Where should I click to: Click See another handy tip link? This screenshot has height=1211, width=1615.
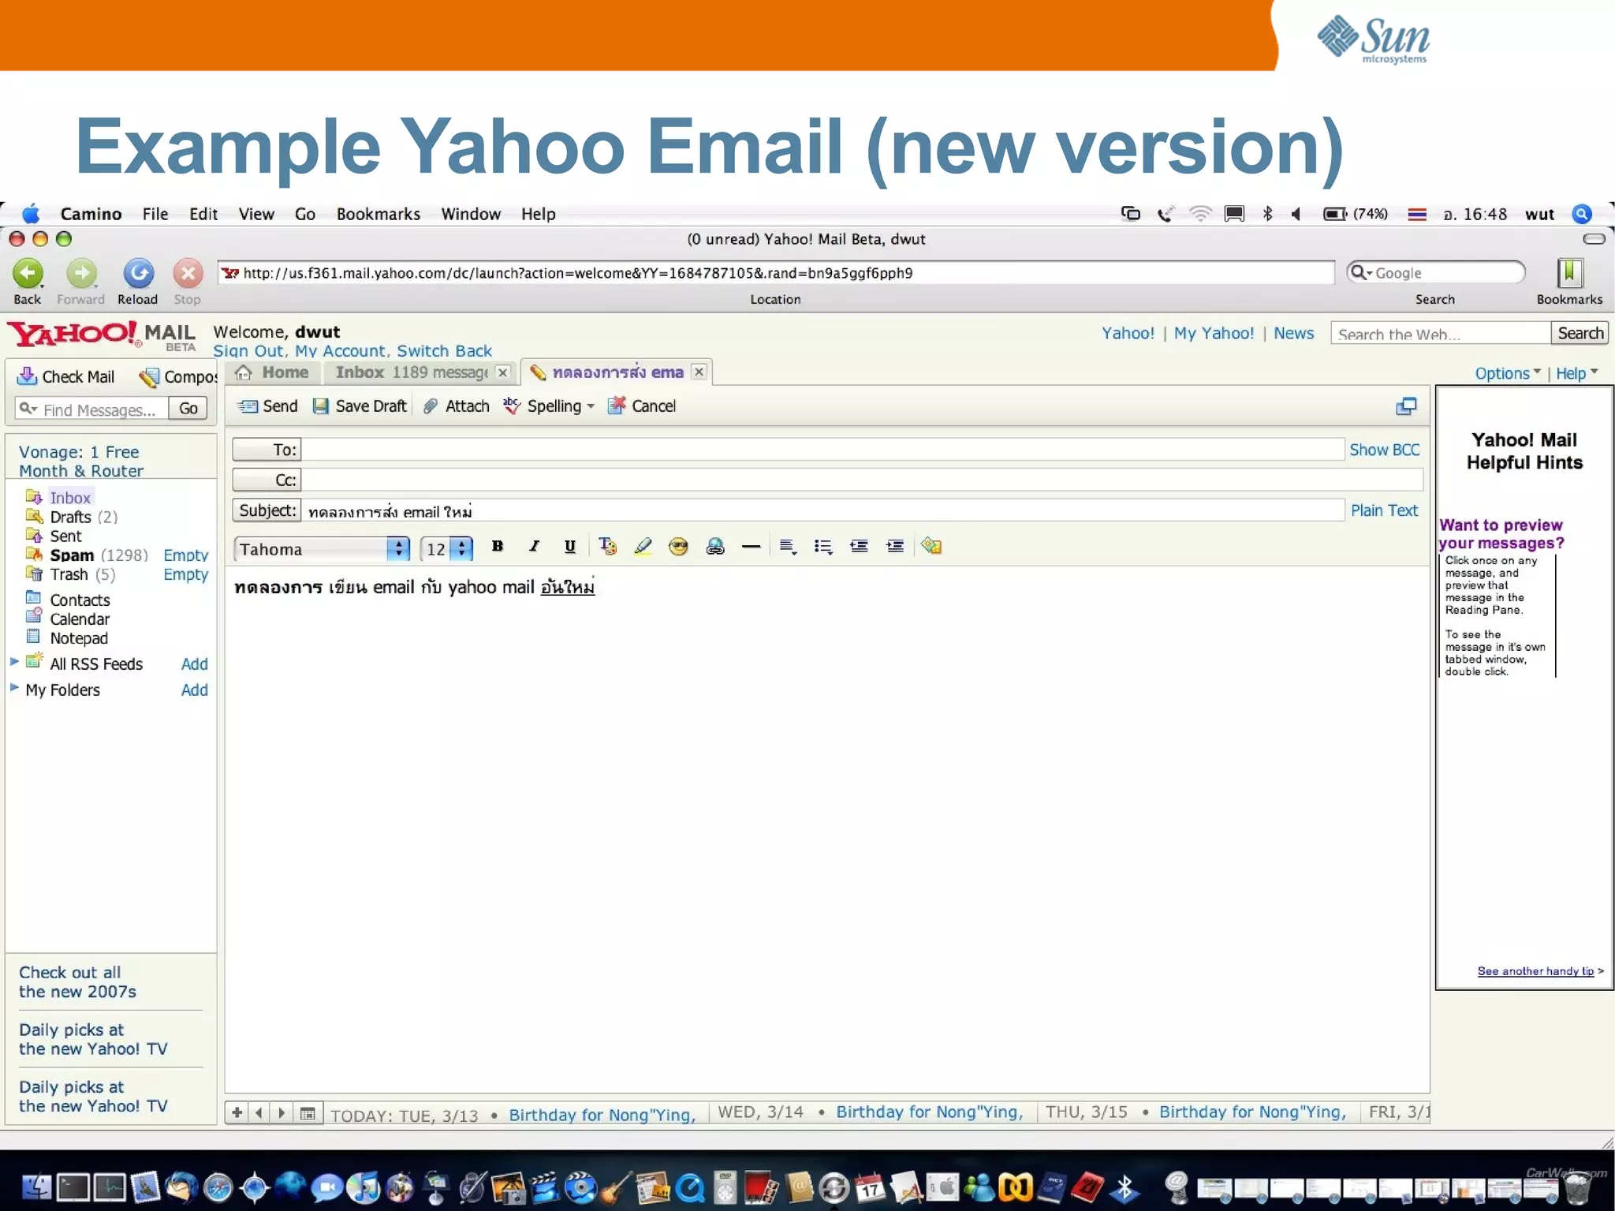(1535, 971)
